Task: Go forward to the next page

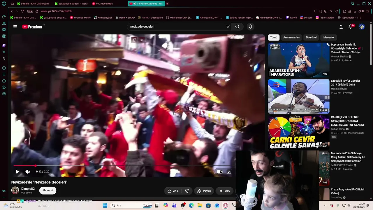Action: tap(16, 11)
